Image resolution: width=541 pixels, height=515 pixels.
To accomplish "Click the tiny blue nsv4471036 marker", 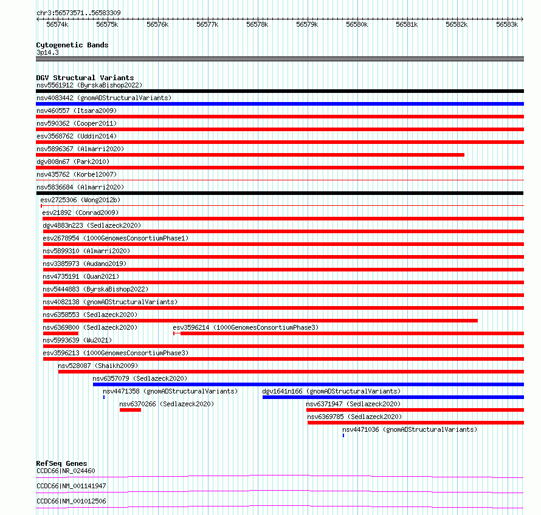I will [x=343, y=435].
